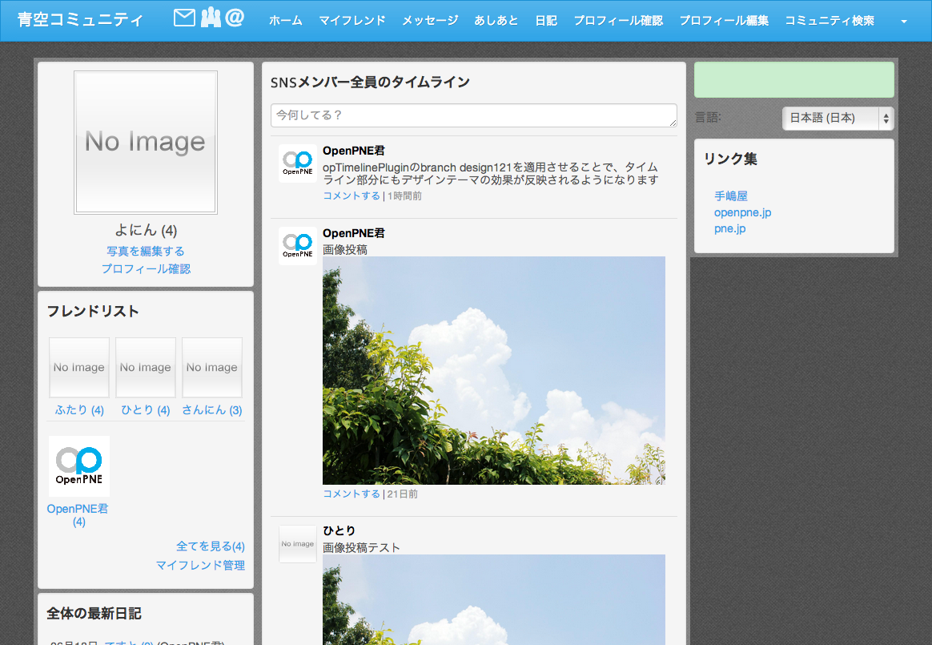Click コメントする under the first post
The height and width of the screenshot is (645, 932).
tap(352, 196)
